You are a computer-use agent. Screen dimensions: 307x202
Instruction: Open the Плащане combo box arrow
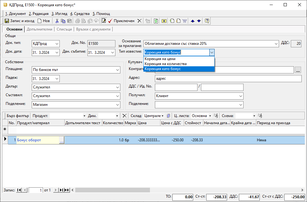pos(118,70)
